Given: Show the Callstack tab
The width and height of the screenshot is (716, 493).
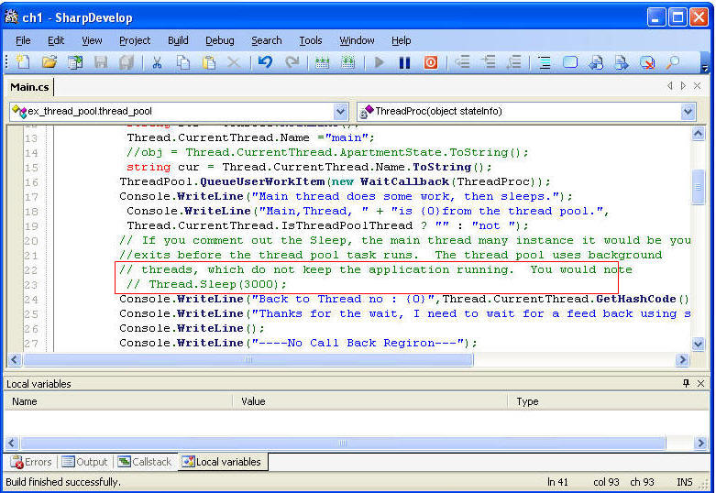Looking at the screenshot, I should pos(145,462).
